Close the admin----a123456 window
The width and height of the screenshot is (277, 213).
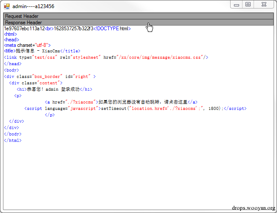click(264, 5)
